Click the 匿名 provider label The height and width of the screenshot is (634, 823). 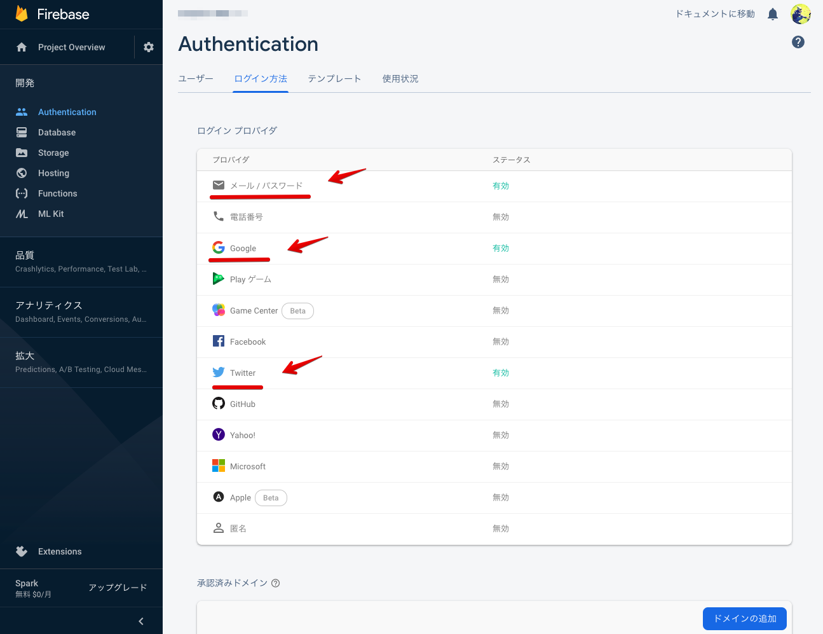(238, 528)
